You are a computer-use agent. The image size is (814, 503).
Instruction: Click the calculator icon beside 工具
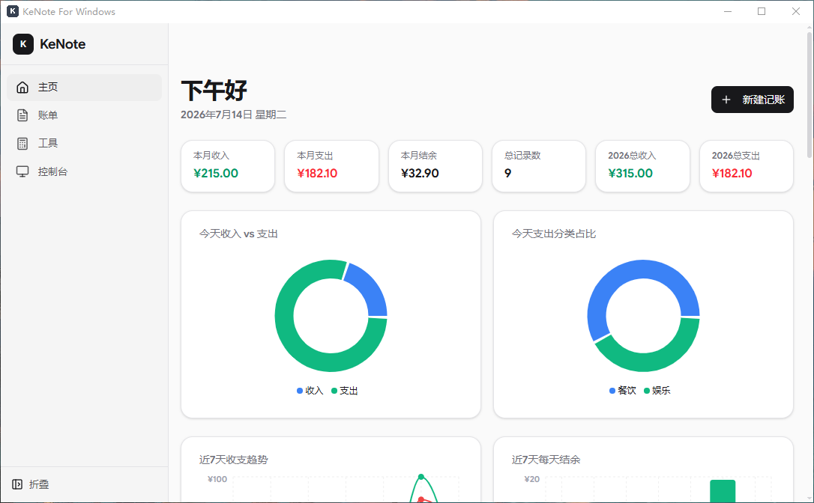22,144
